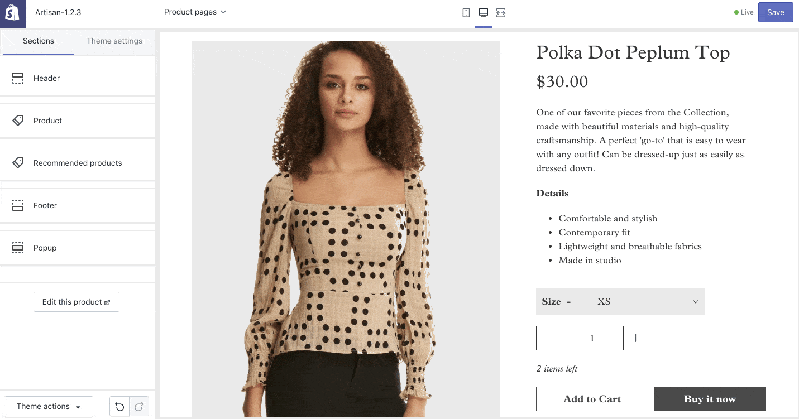Click the Header section icon
The width and height of the screenshot is (799, 419).
tap(18, 78)
